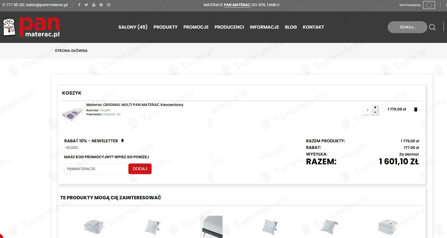Go to STRONA GŁÓWNA breadcrumb

[71, 51]
